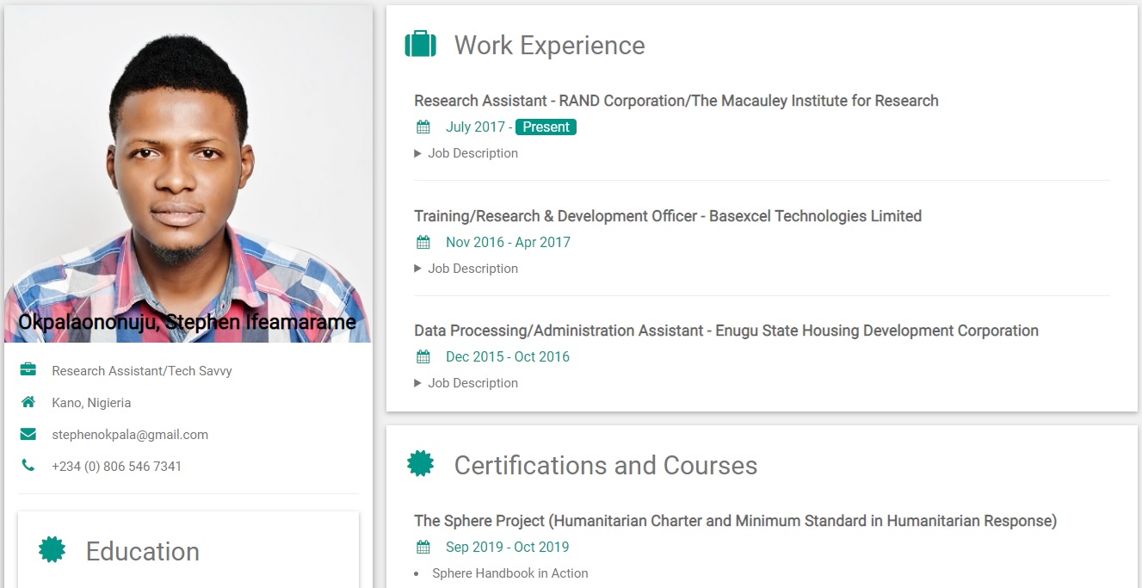
Task: Click the calendar icon beside Nov 2016 - Apr 2017
Action: click(x=423, y=243)
